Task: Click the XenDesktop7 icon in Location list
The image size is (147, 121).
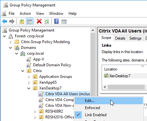Action: 106,76
